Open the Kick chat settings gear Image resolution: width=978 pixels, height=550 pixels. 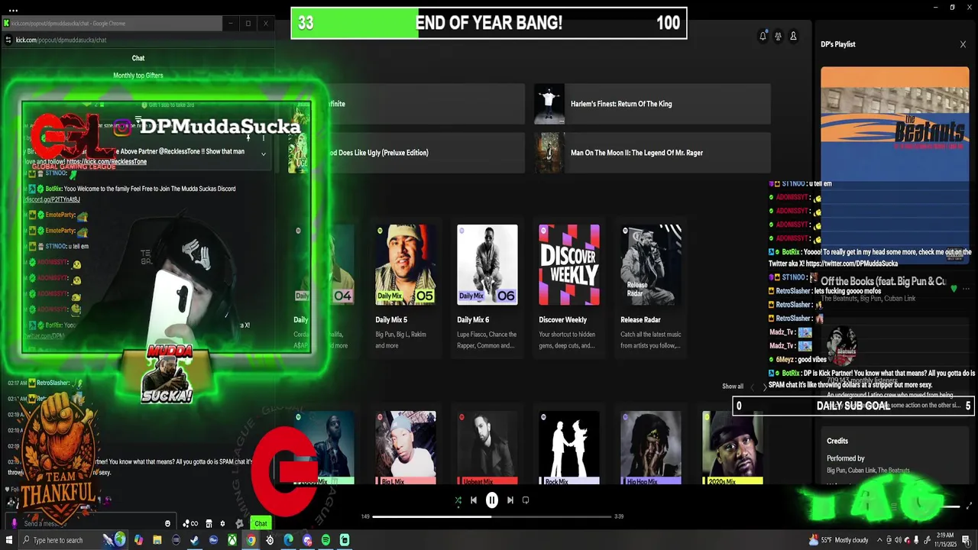click(222, 523)
